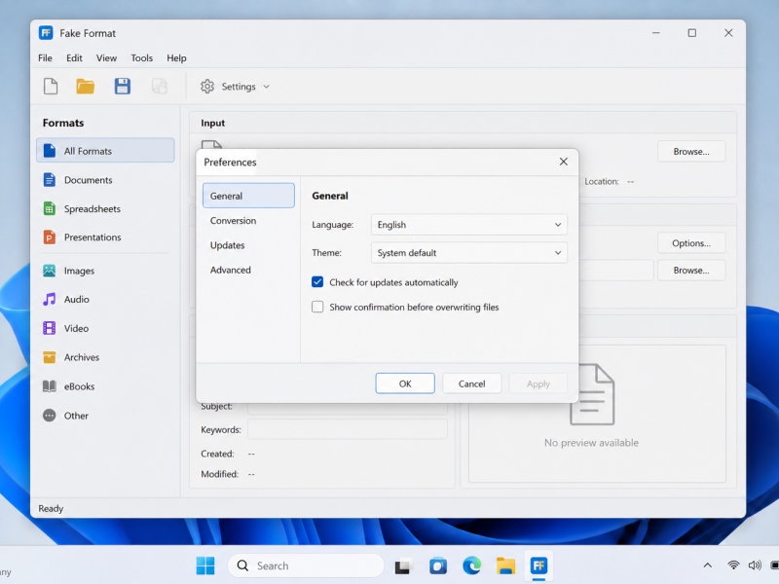The image size is (779, 584).
Task: Enable Show confirmation before overwriting files
Action: 317,307
